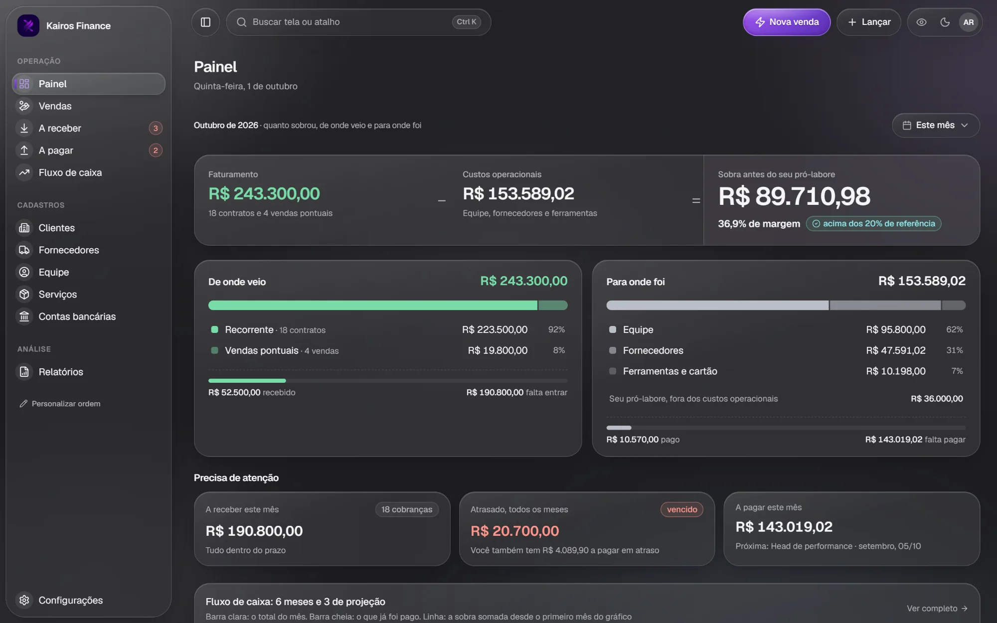997x623 pixels.
Task: Click the Lançar button
Action: point(869,22)
